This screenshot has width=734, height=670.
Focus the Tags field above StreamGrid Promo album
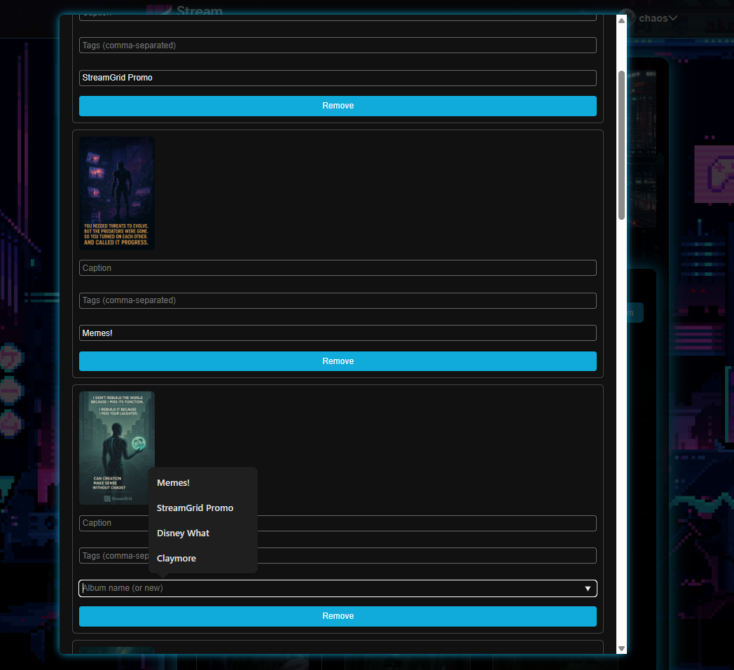(338, 46)
